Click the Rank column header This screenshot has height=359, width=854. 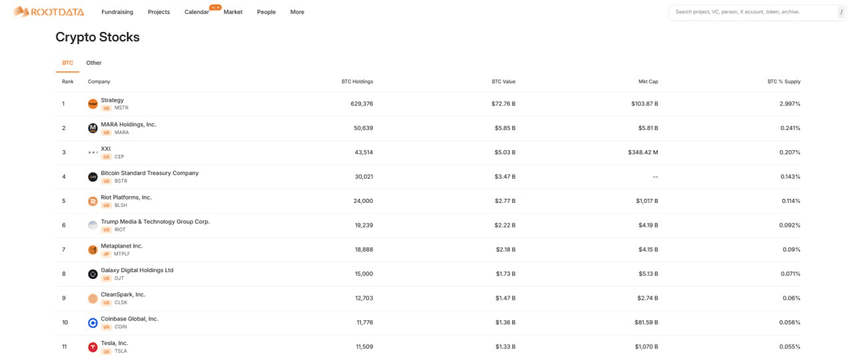pos(68,81)
